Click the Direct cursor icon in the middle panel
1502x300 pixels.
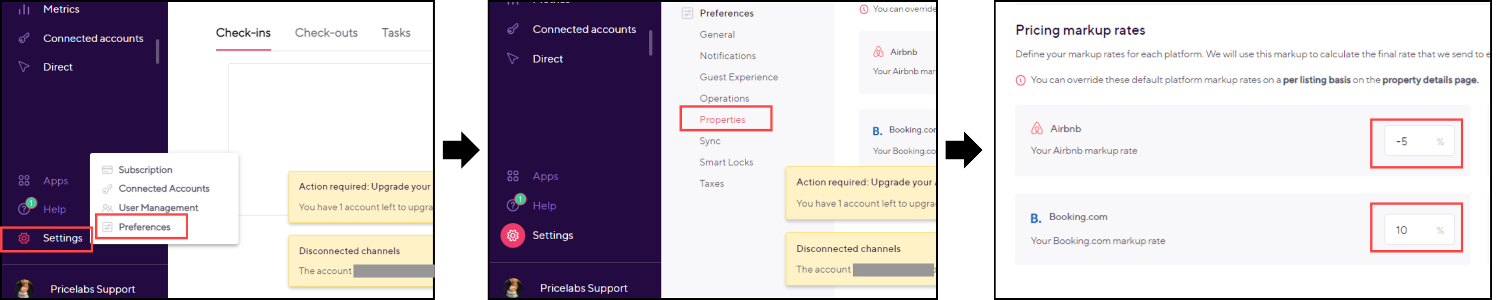513,59
